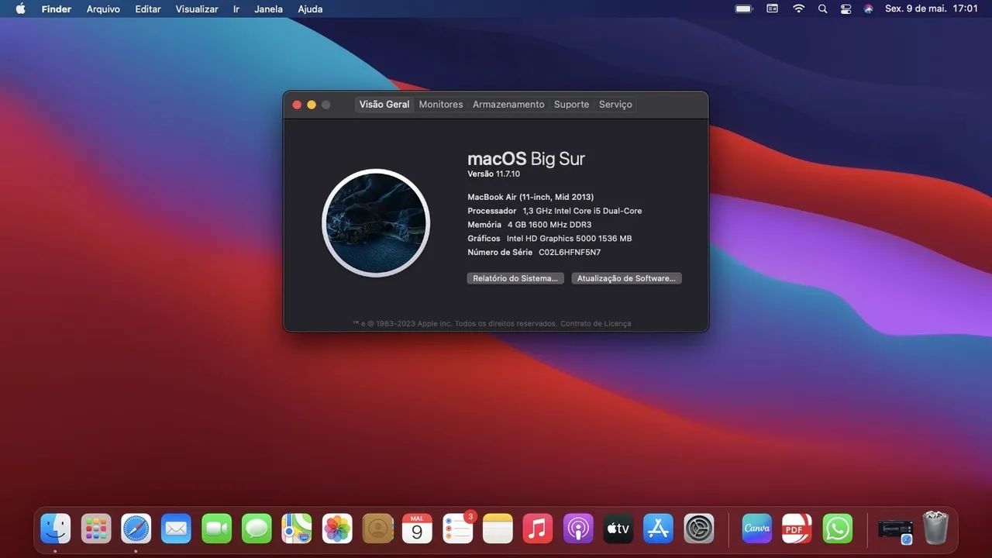
Task: Minimize the About This Mac window
Action: (312, 105)
